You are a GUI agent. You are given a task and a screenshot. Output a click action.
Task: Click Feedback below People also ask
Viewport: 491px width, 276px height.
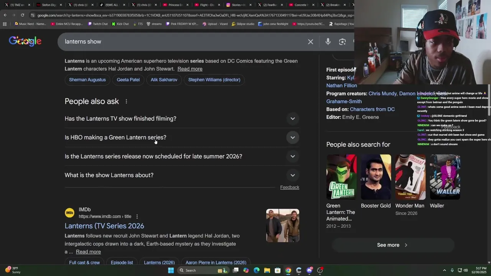(290, 187)
